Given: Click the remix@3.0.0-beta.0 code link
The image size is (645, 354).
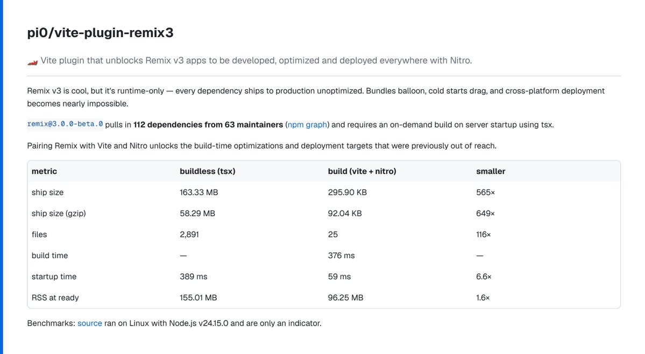Looking at the screenshot, I should click(65, 124).
